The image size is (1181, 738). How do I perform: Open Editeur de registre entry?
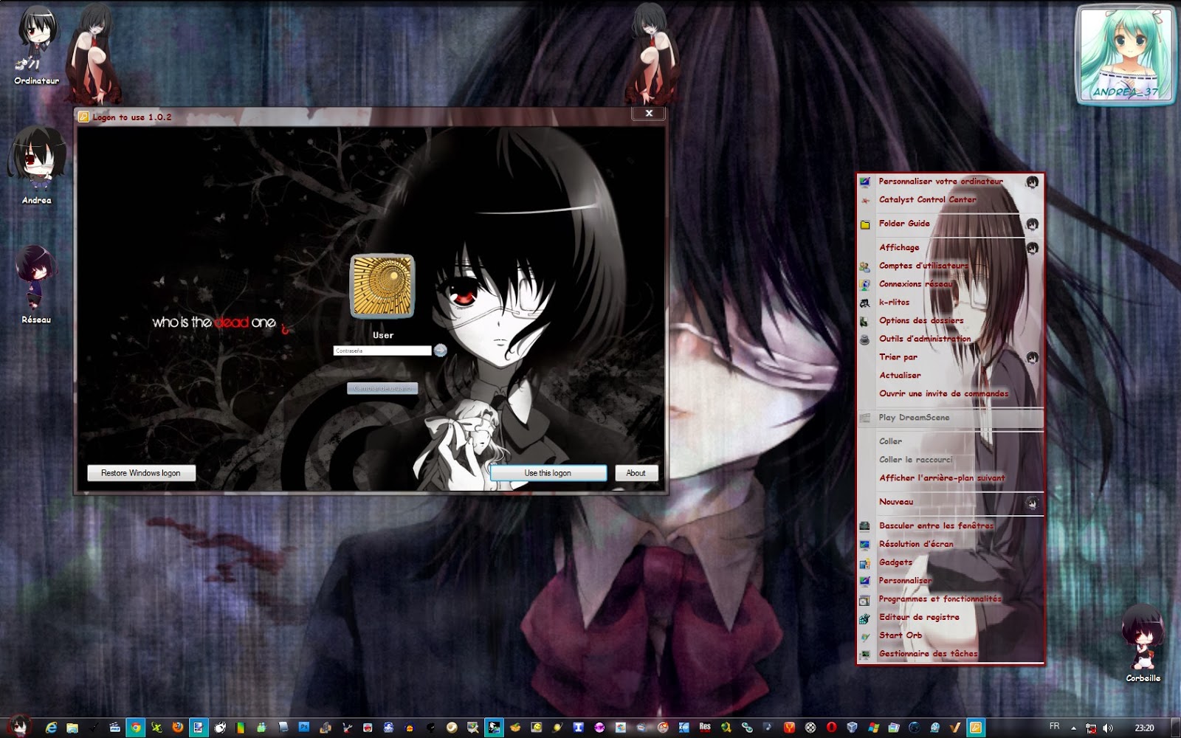(x=950, y=618)
